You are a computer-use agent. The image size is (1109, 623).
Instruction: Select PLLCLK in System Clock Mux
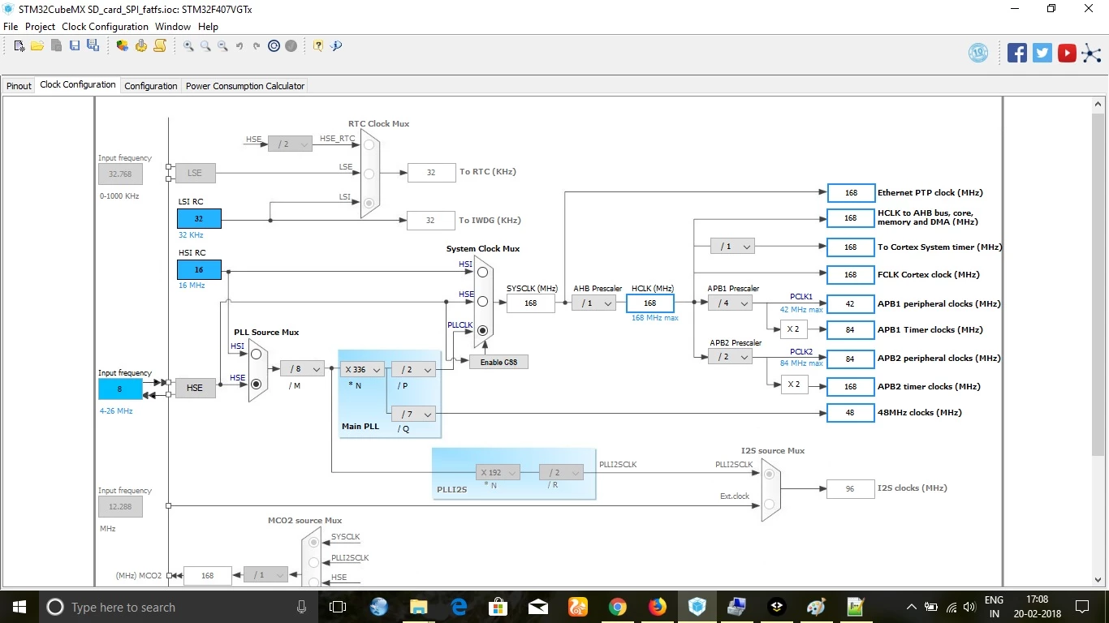[483, 331]
